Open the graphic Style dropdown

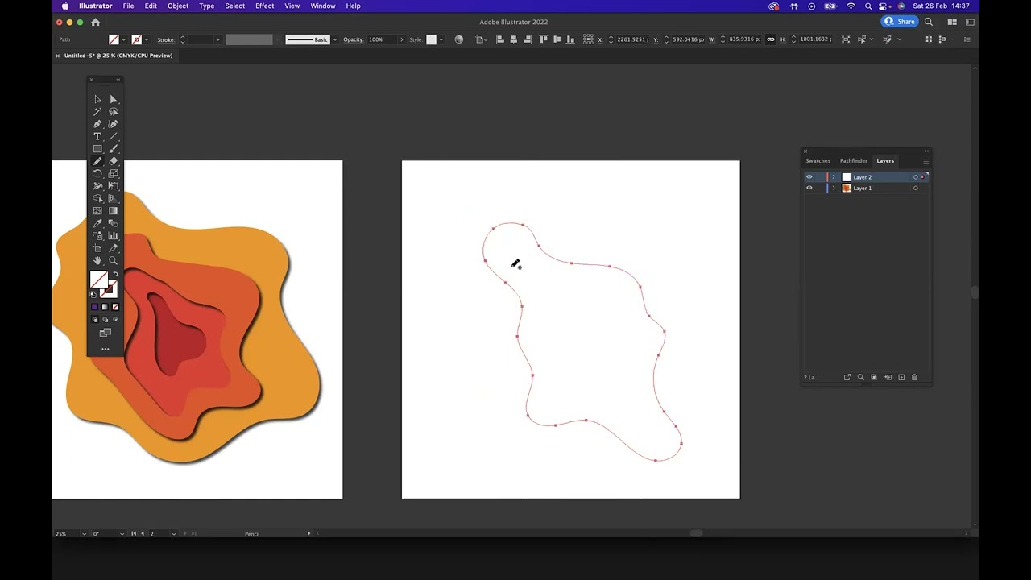(441, 39)
